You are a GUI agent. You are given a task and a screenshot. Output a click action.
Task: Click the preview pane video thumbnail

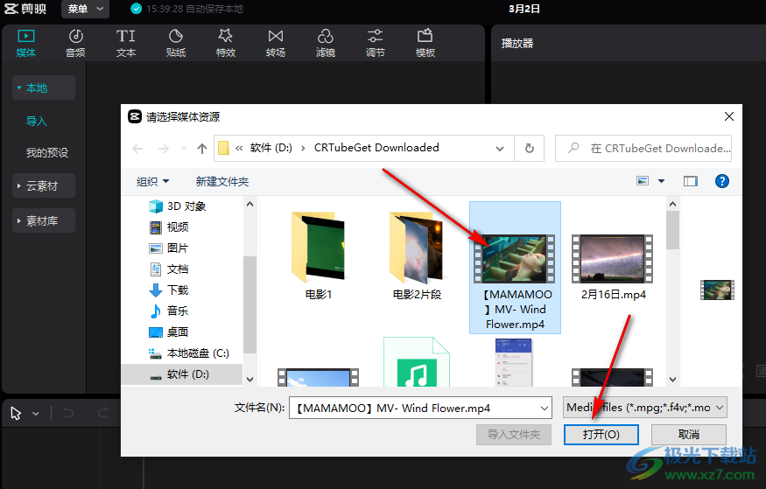tap(717, 290)
